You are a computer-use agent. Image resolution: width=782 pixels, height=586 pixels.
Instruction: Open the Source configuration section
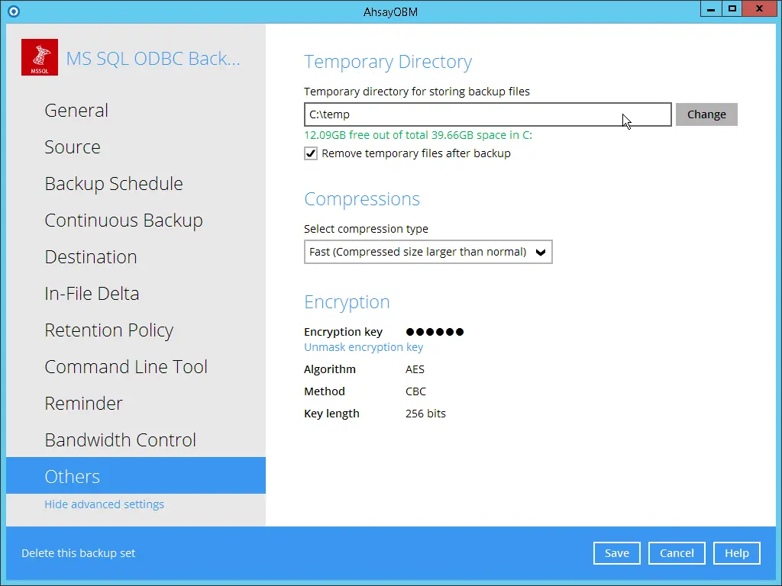click(x=73, y=146)
